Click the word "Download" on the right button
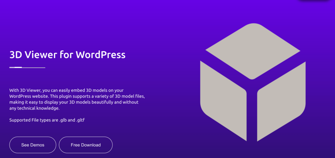The image size is (335, 158). [91, 145]
